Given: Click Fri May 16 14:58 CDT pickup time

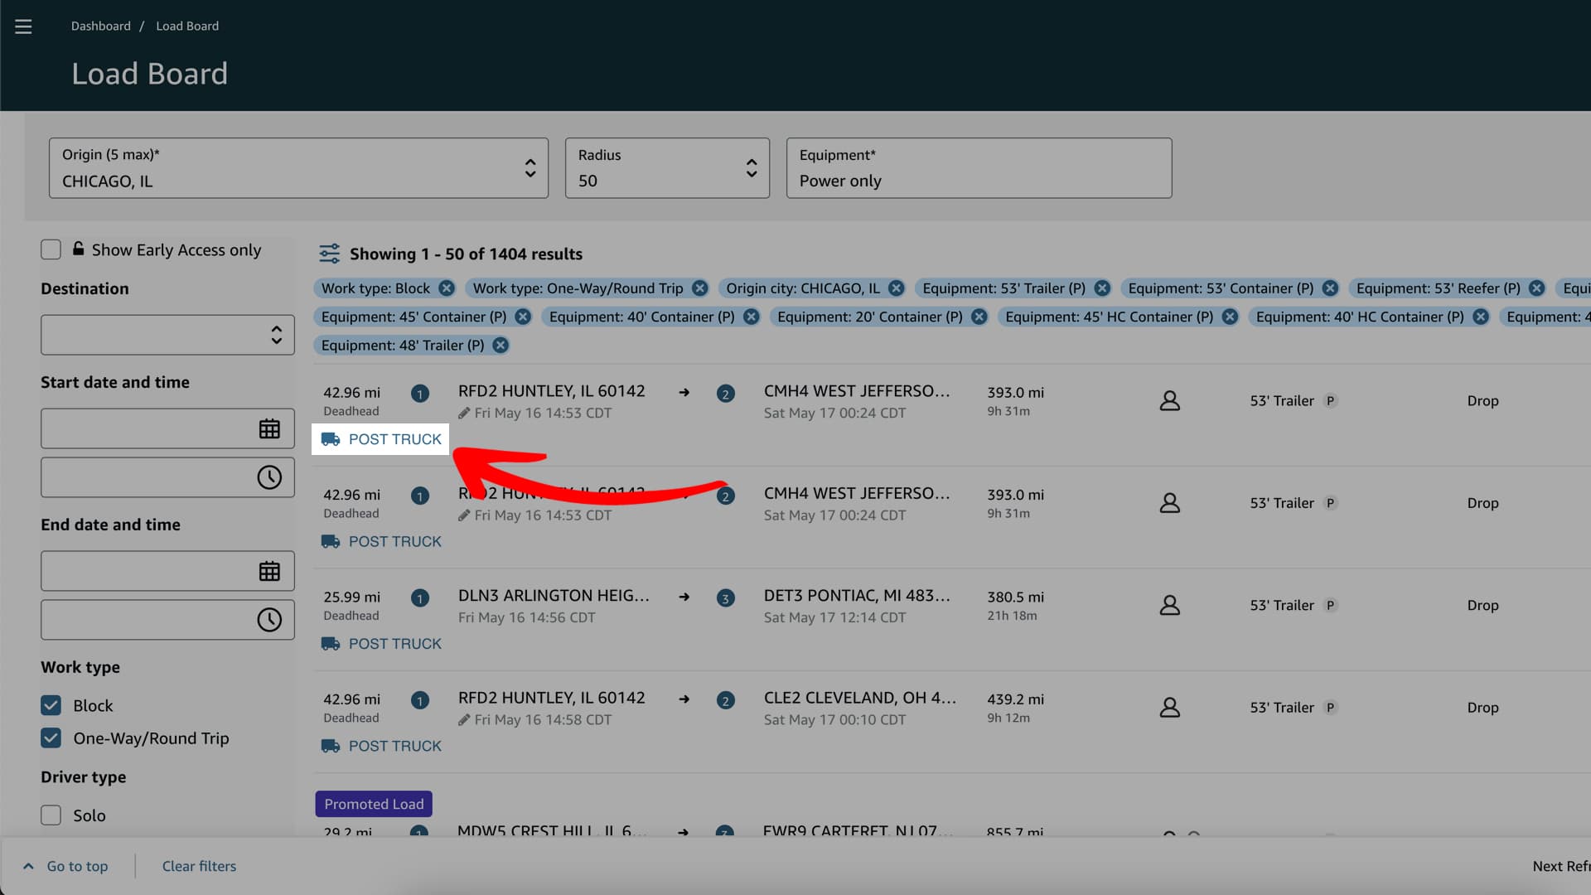Looking at the screenshot, I should [543, 720].
